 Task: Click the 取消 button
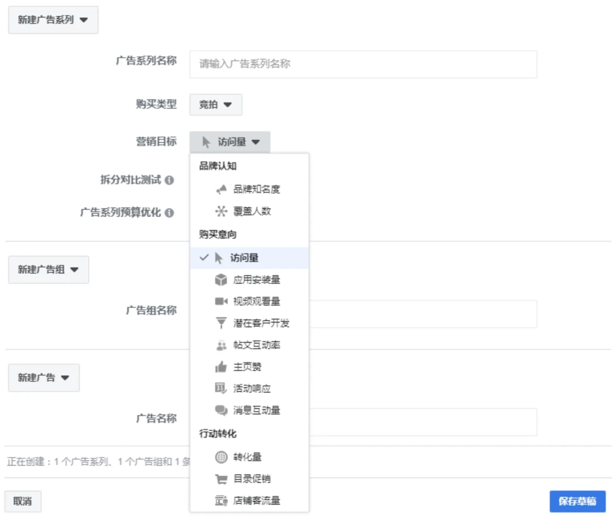[23, 501]
